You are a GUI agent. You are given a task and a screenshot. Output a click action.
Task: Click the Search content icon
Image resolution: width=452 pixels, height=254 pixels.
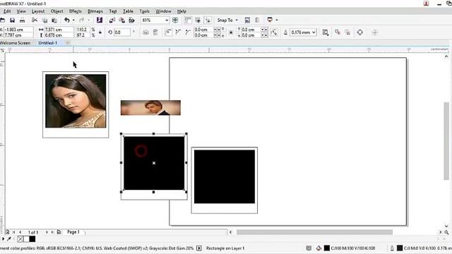(100, 20)
